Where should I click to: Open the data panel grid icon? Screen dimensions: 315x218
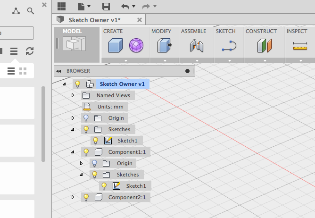[x=61, y=6]
